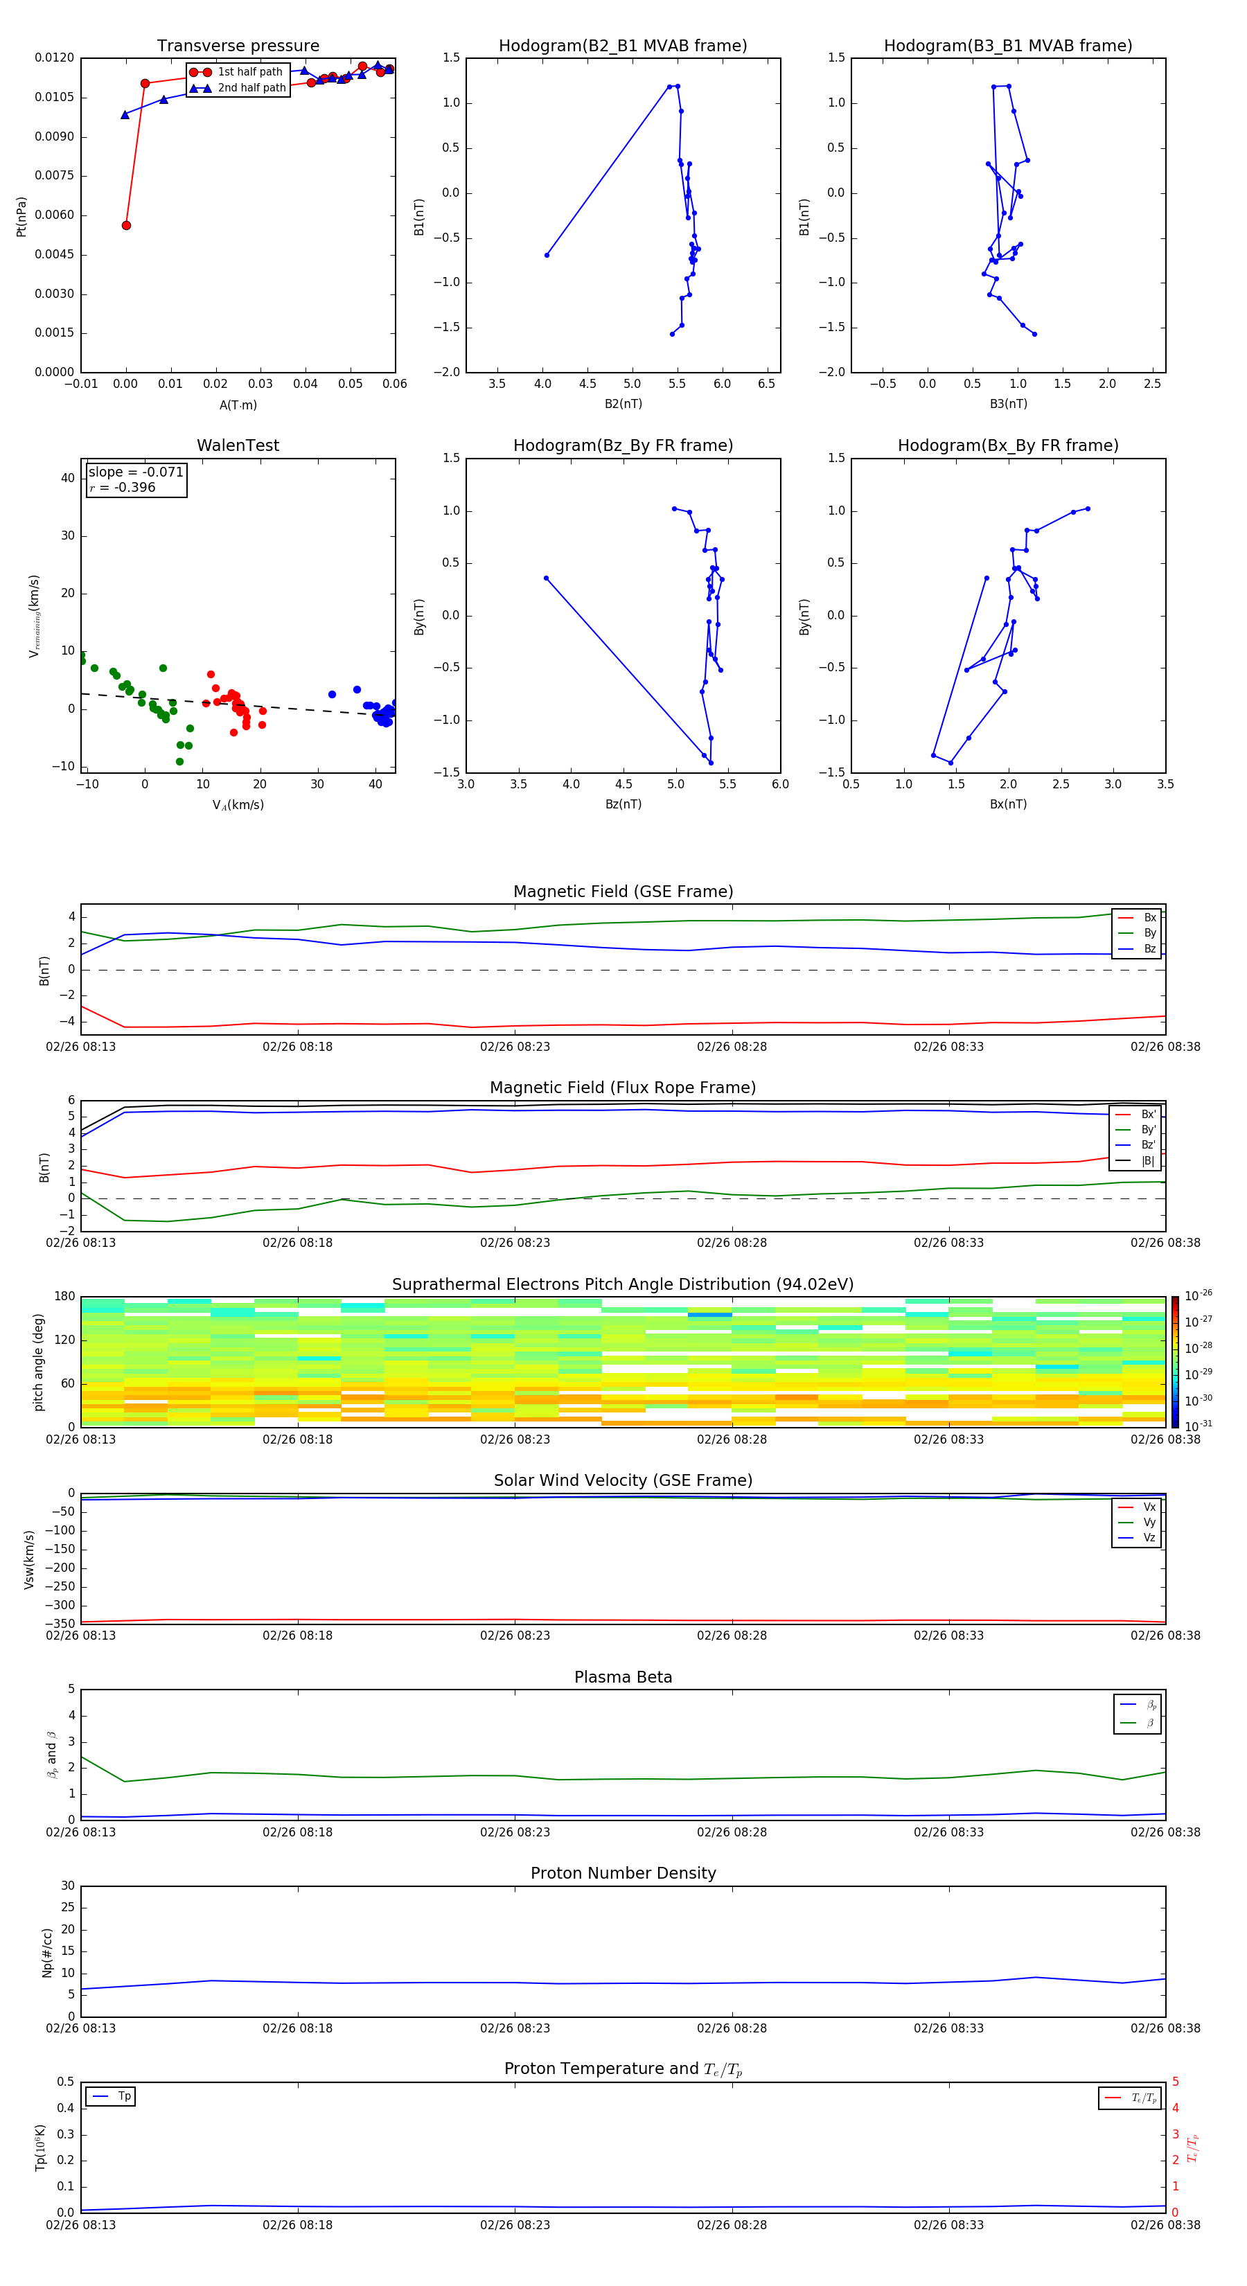Click the red circle marker of the '1st half path' legend entry
Viewport: 1247px width, 2286px height.
200,72
